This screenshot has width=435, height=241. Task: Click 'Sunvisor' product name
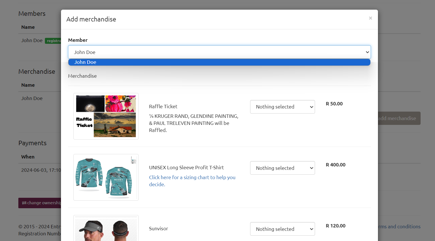point(158,229)
